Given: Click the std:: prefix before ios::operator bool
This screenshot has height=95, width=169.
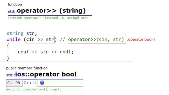Looking at the screenshot, I should click(x=11, y=75).
